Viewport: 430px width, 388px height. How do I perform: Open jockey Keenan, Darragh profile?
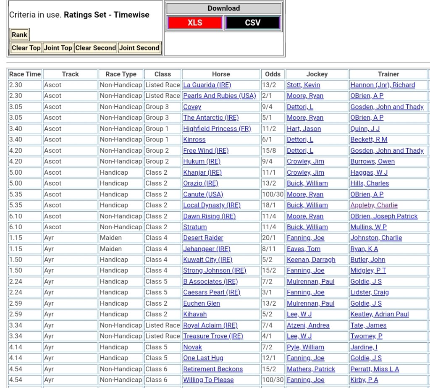click(311, 260)
